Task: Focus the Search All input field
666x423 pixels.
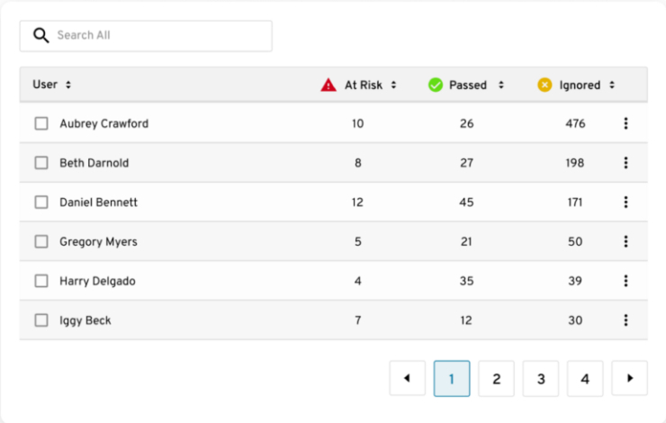Action: click(x=157, y=36)
